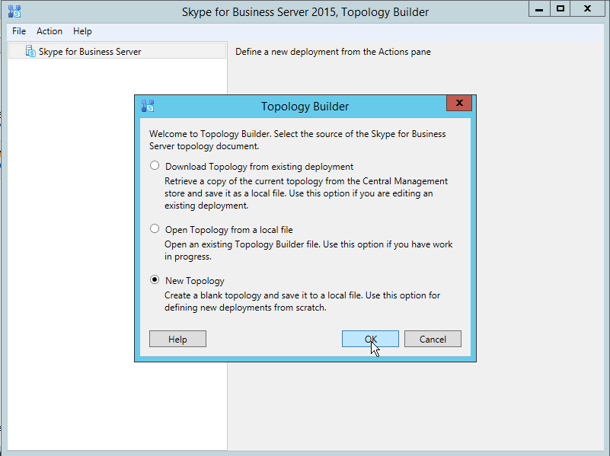
Task: Close the Skype for Business Server main window
Action: 589,8
